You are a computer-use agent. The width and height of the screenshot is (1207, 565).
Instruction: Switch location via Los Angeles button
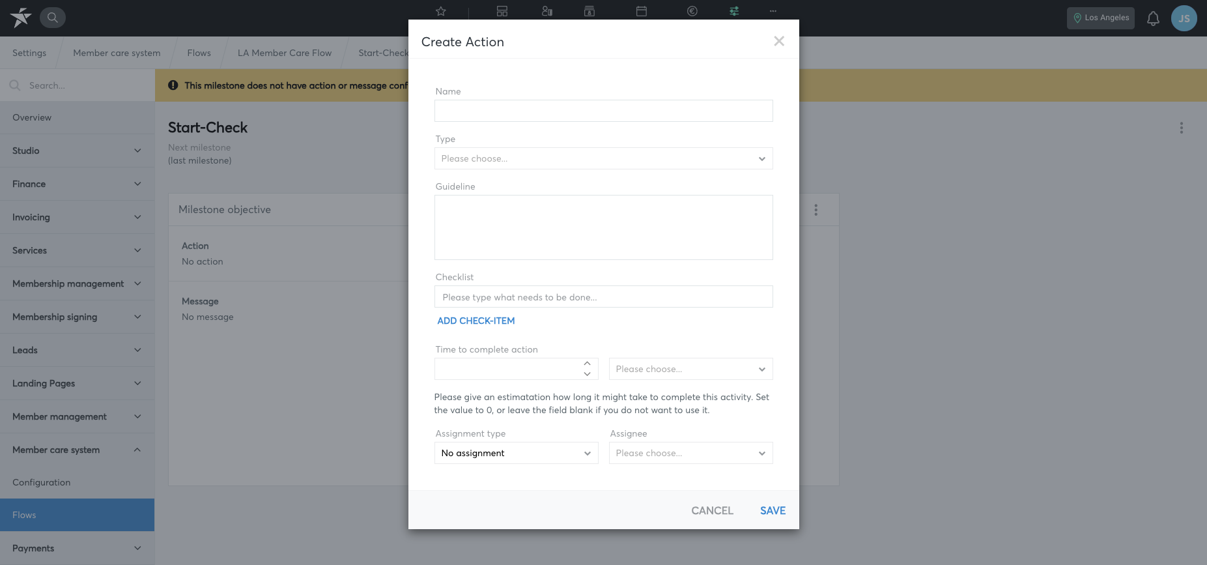coord(1101,18)
